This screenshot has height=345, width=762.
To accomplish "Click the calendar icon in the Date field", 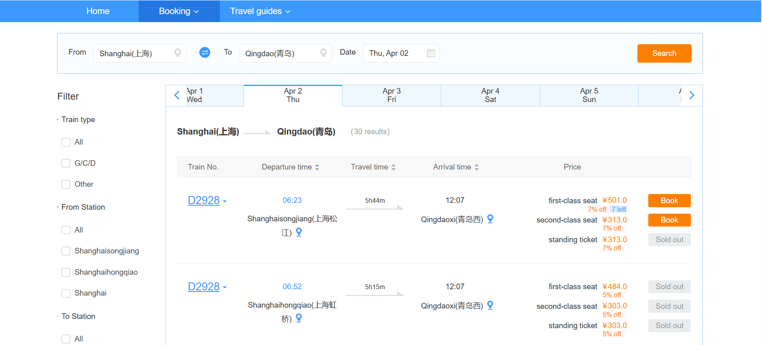I will coord(431,53).
